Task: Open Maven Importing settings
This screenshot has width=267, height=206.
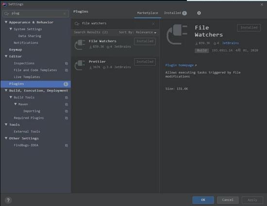Action: pyautogui.click(x=32, y=111)
